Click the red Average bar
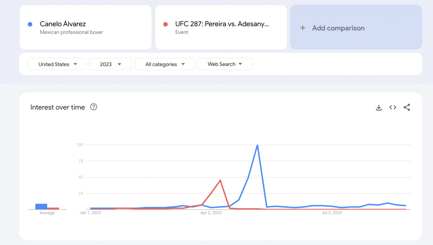 click(x=53, y=208)
